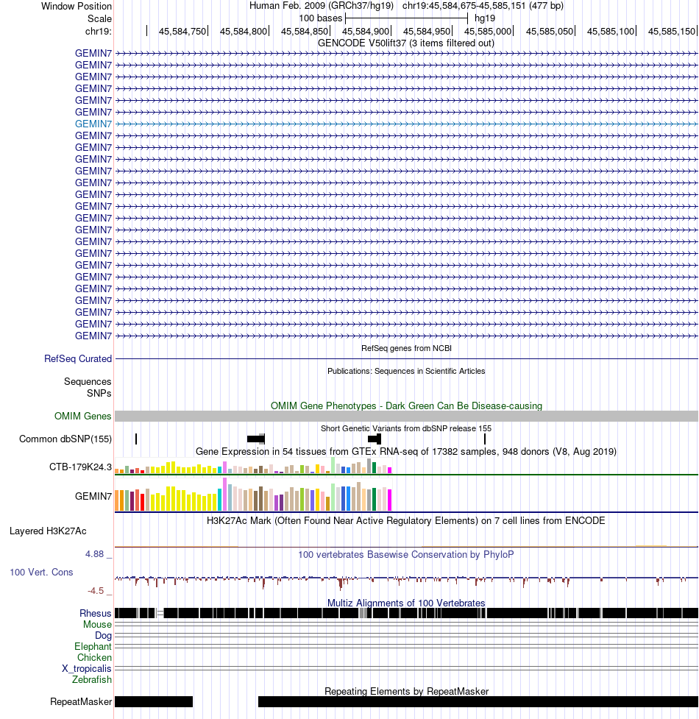The height and width of the screenshot is (719, 699).
Task: Click the Mouse alignment label
Action: click(97, 625)
